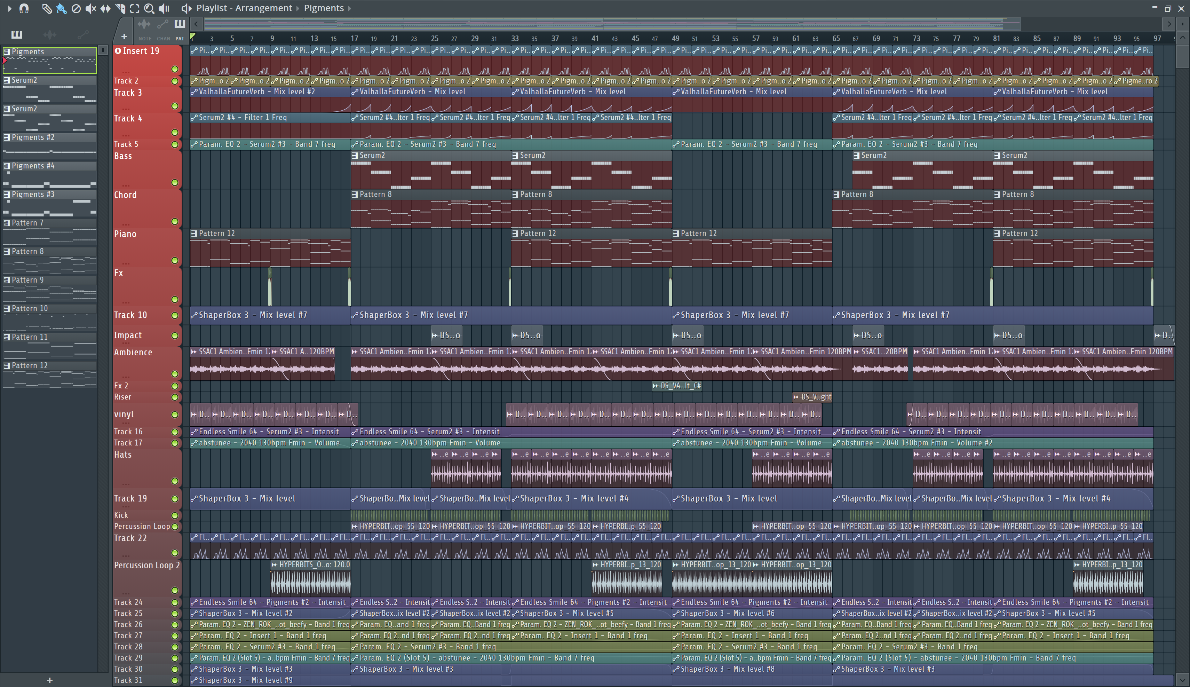Click the Pattern 11 icon in the picker
This screenshot has height=687, width=1190.
(7, 337)
